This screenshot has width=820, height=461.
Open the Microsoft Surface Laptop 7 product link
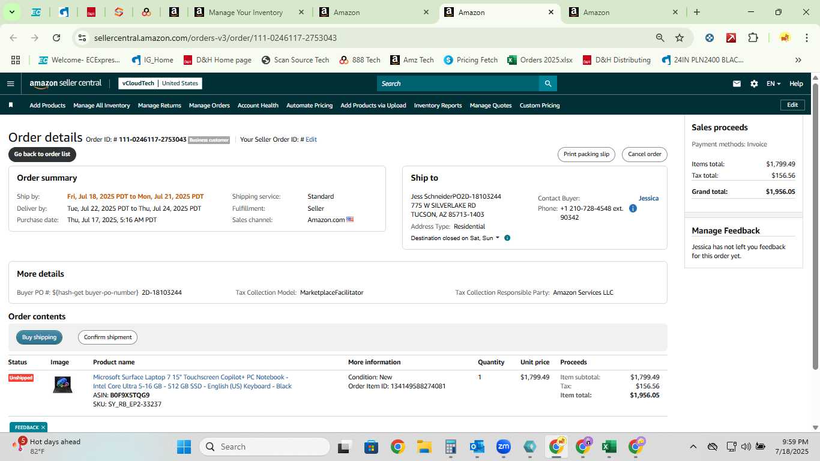point(192,382)
